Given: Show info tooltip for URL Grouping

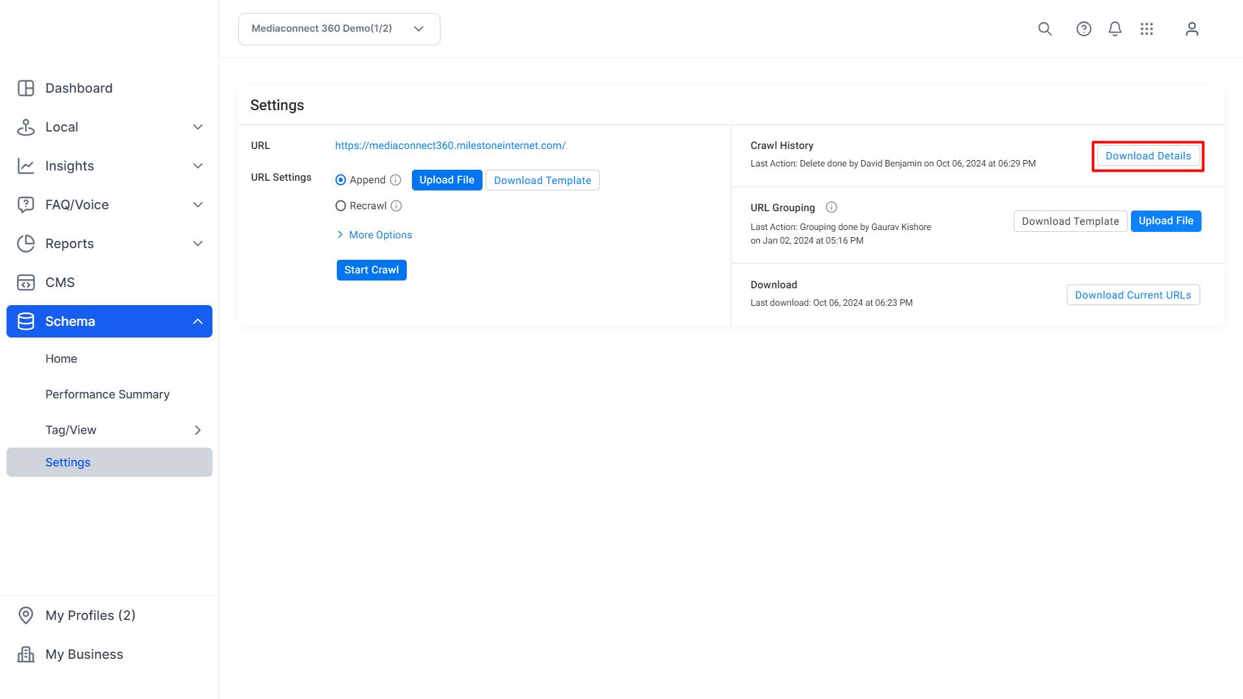Looking at the screenshot, I should (x=832, y=207).
